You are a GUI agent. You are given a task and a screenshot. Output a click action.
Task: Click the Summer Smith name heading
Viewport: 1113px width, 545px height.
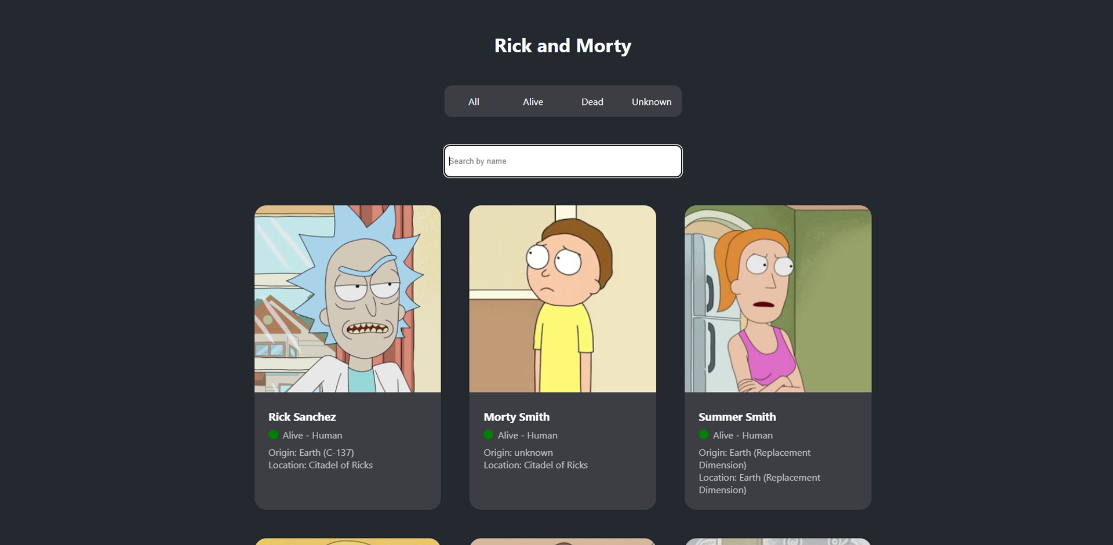point(737,417)
